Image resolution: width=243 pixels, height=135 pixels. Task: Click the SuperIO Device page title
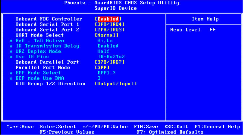click(116, 8)
